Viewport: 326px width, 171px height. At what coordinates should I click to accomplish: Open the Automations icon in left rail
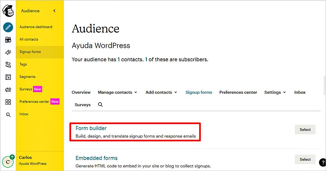click(8, 64)
